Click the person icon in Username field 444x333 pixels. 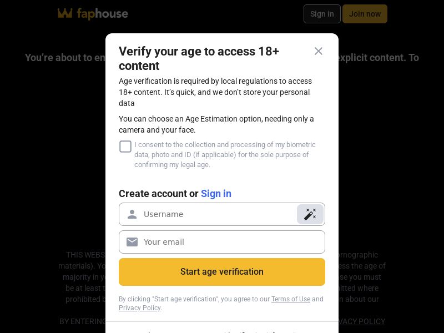[x=132, y=214]
